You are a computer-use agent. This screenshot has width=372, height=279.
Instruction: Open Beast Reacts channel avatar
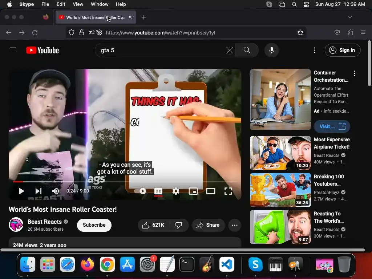click(16, 225)
